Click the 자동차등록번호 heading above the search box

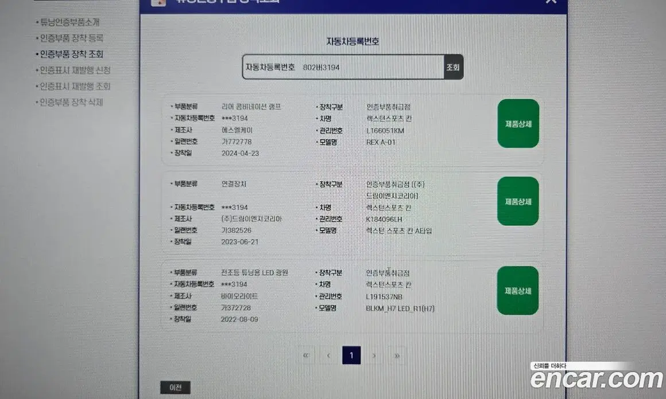pos(353,41)
